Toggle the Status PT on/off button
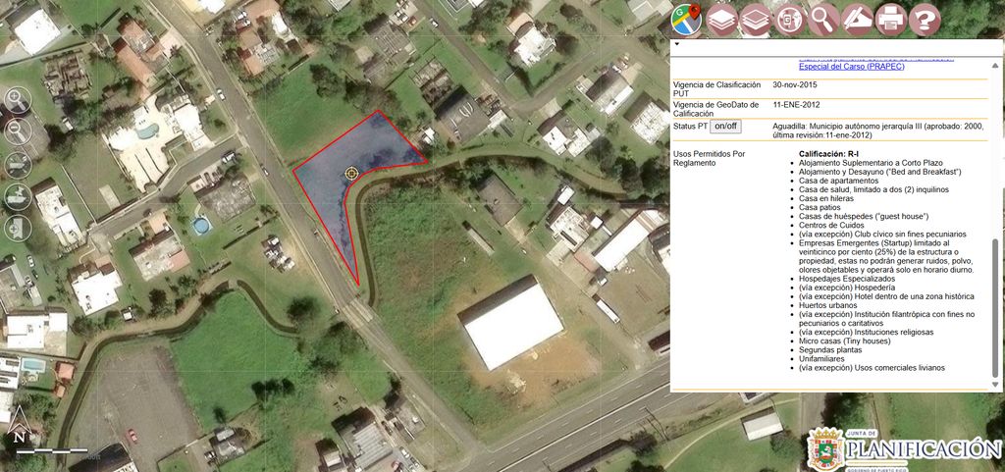 tap(726, 127)
